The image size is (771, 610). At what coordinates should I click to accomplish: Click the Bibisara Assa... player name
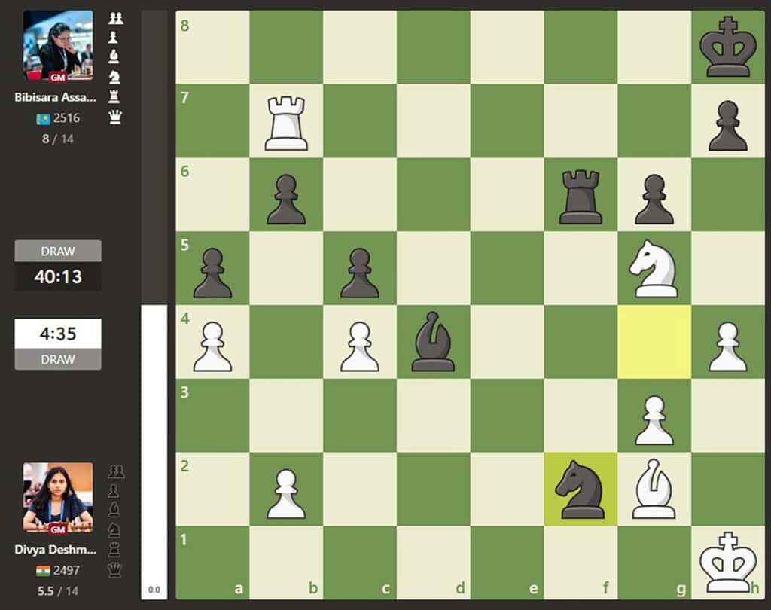tap(57, 97)
